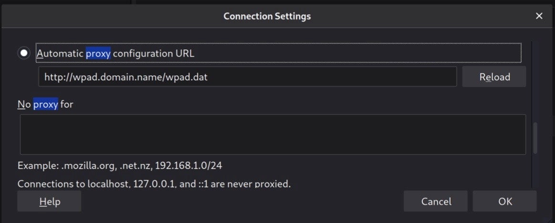Image resolution: width=555 pixels, height=223 pixels.
Task: Click the wpad.dat URL input field
Action: click(247, 76)
